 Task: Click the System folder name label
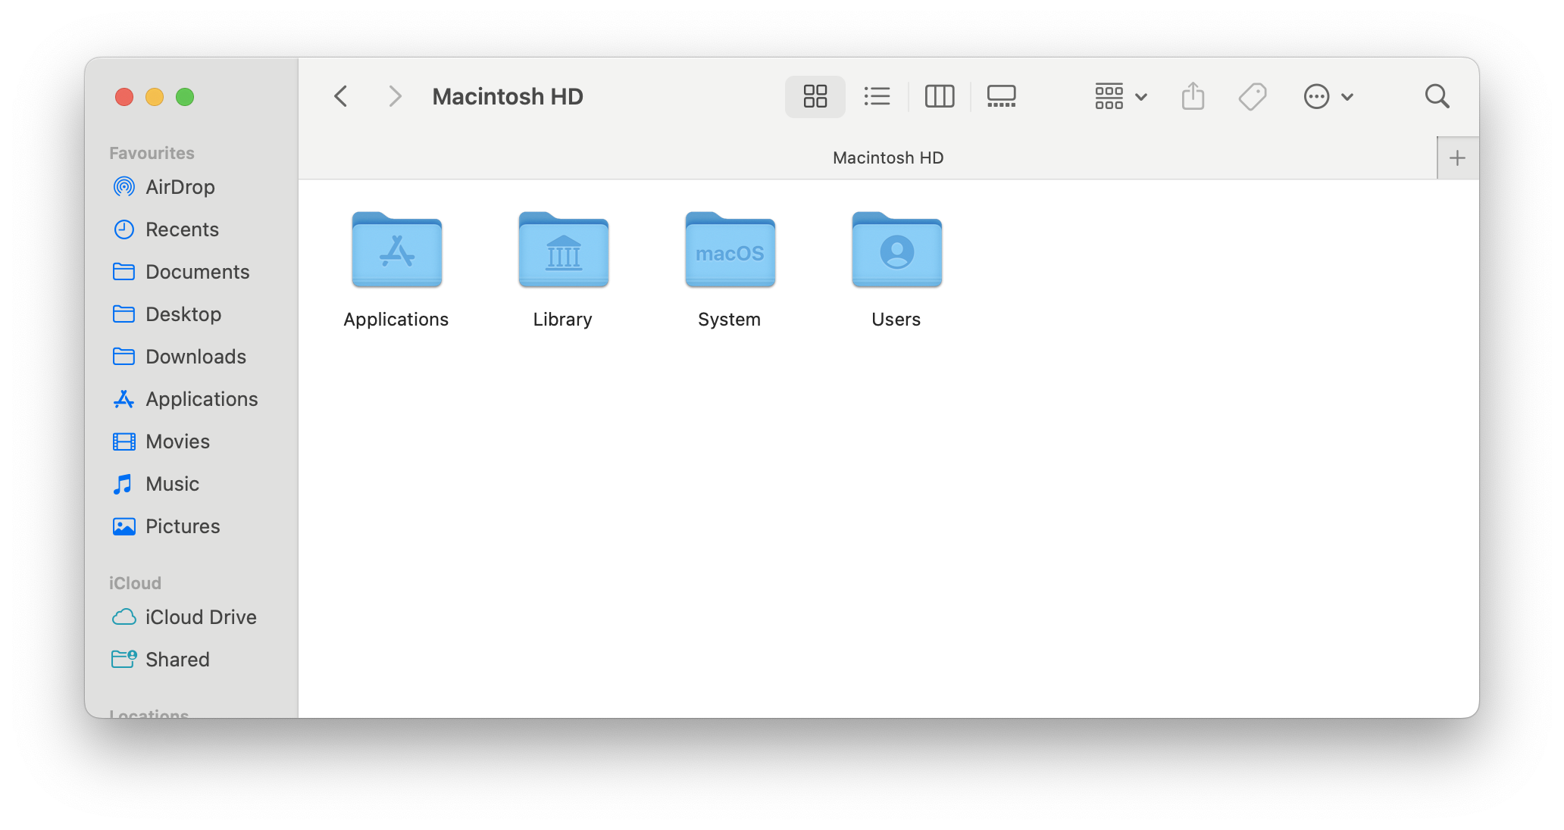pos(730,320)
